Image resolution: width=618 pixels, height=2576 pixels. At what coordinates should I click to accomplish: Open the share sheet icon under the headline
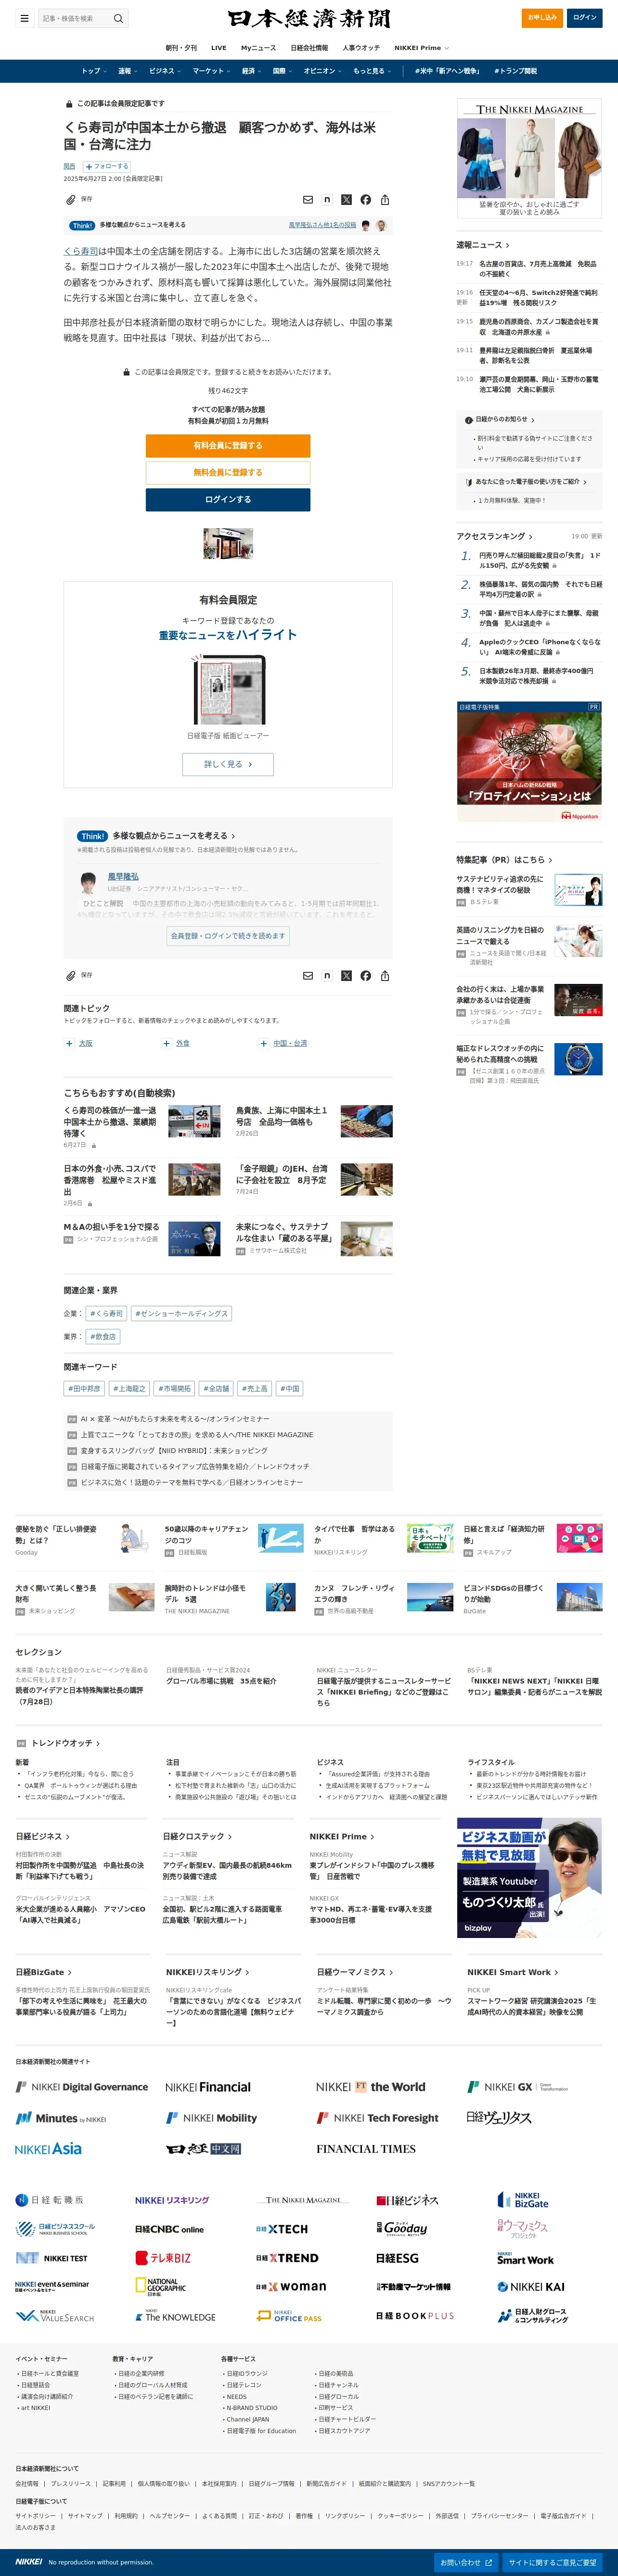click(385, 200)
